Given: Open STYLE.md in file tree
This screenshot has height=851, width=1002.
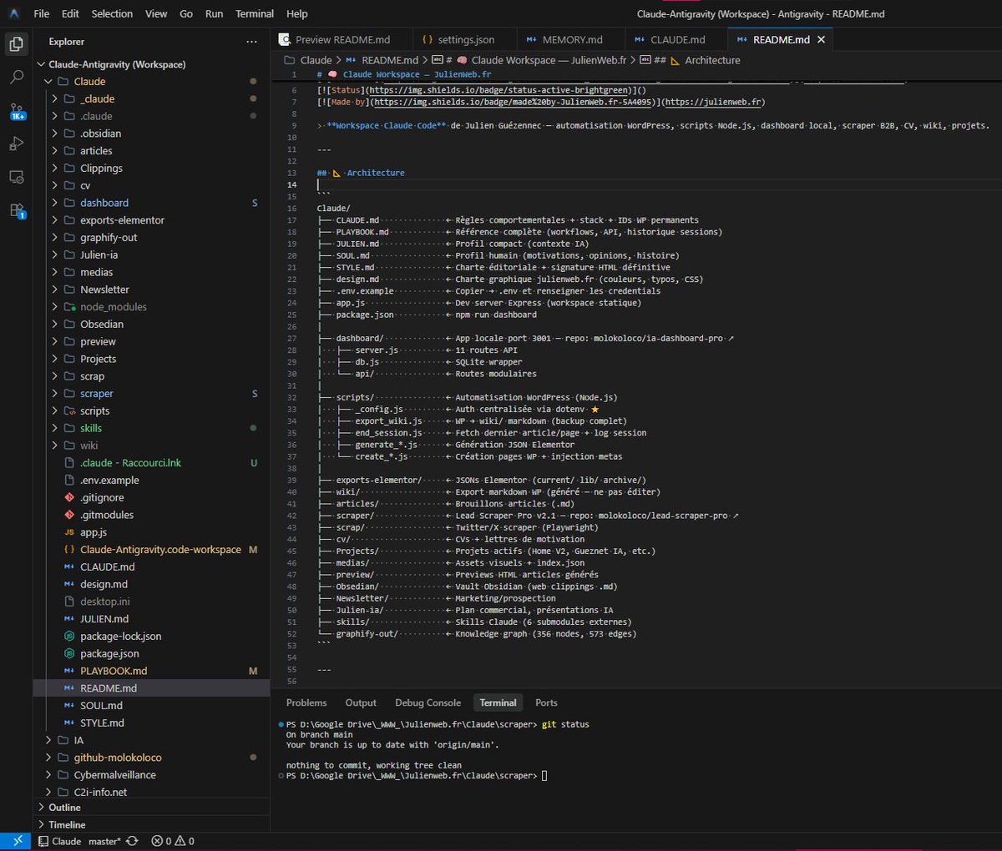Looking at the screenshot, I should pyautogui.click(x=151, y=723).
